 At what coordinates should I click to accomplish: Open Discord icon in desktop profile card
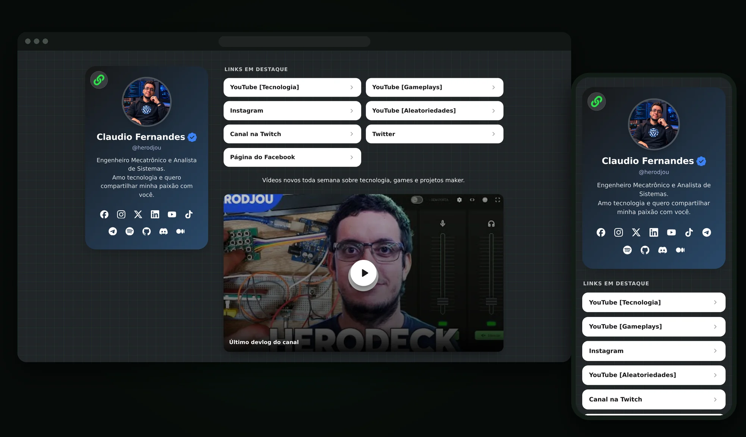click(x=163, y=232)
